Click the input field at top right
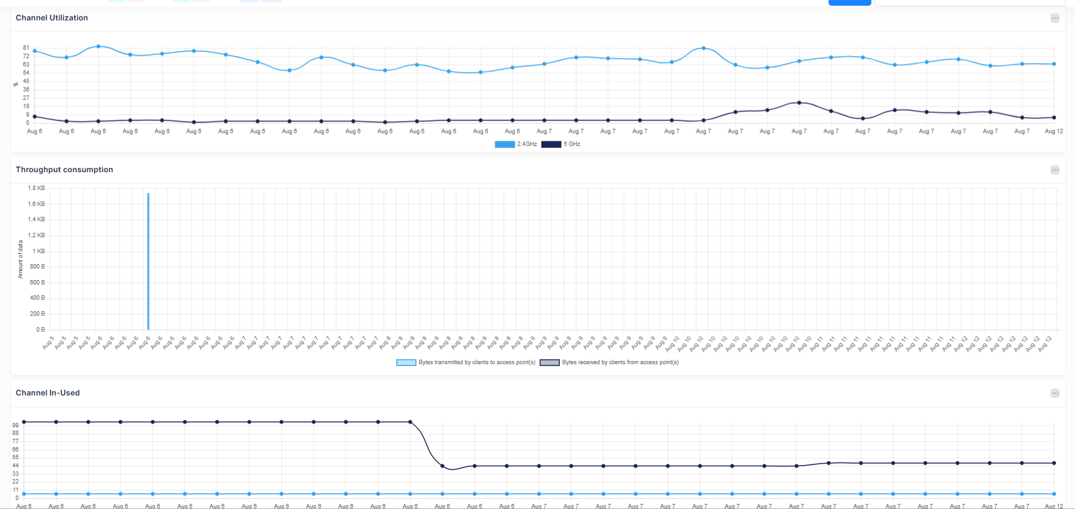The width and height of the screenshot is (1075, 509). click(x=969, y=3)
